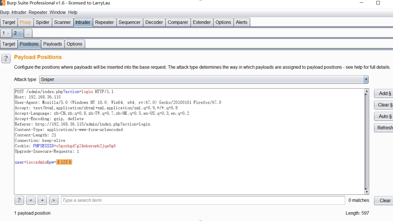The width and height of the screenshot is (393, 221).
Task: Switch to the Comparer tab
Action: click(x=178, y=22)
